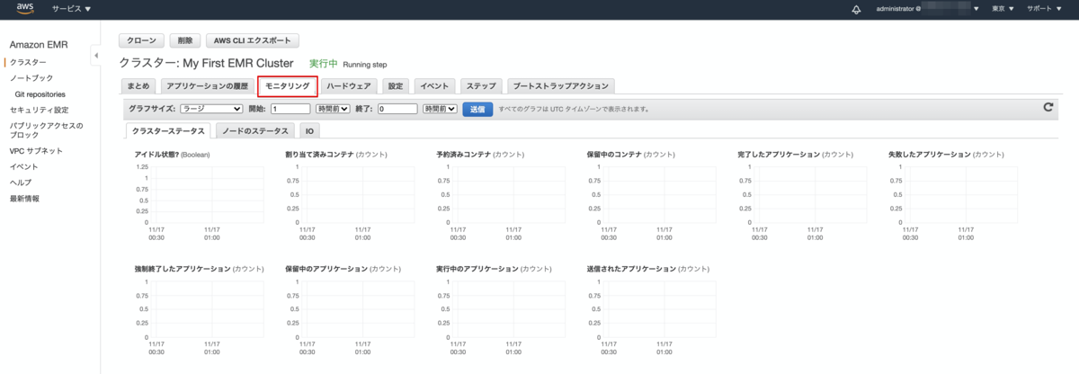This screenshot has height=374, width=1079.
Task: Open ヘルプ in the sidebar
Action: coord(20,183)
